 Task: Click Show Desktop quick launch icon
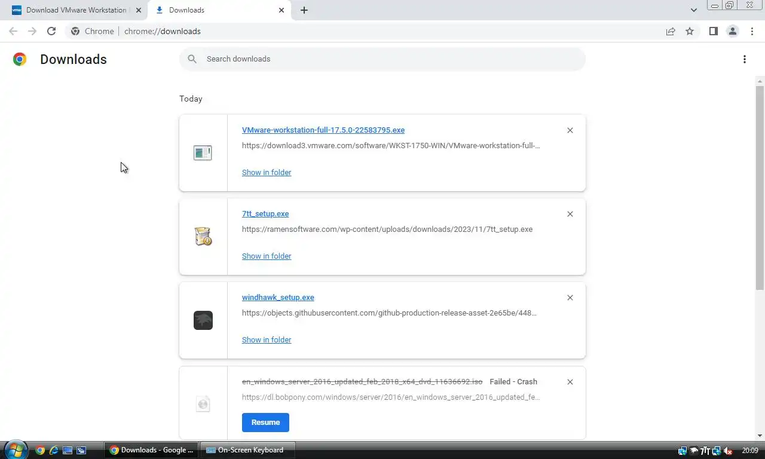[x=68, y=451]
